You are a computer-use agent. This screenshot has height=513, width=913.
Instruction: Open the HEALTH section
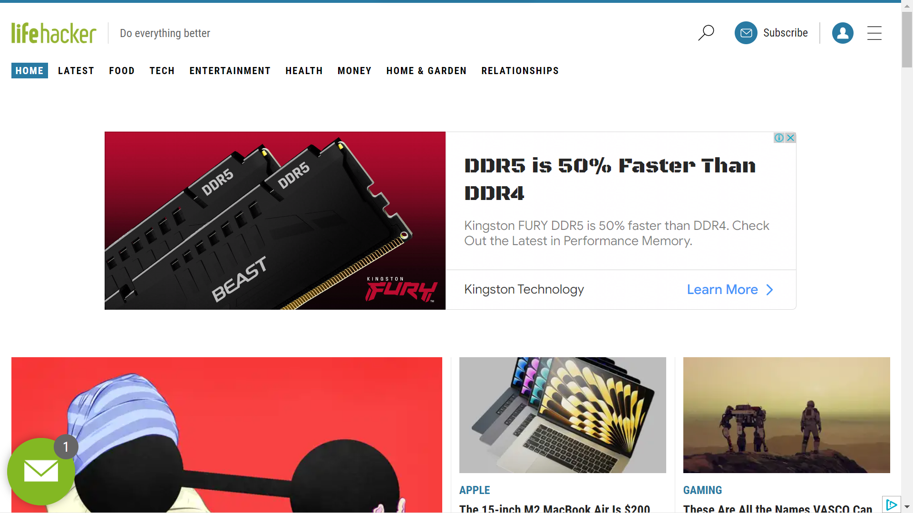pos(304,71)
